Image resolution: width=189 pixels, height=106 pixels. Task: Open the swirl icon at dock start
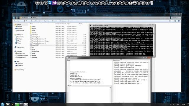click(37, 3)
